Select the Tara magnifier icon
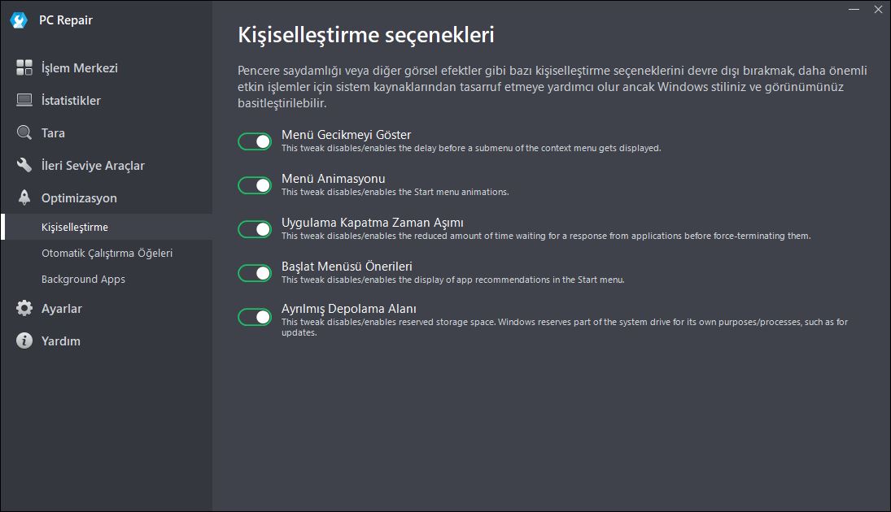Screen dimensions: 891x512 point(24,132)
